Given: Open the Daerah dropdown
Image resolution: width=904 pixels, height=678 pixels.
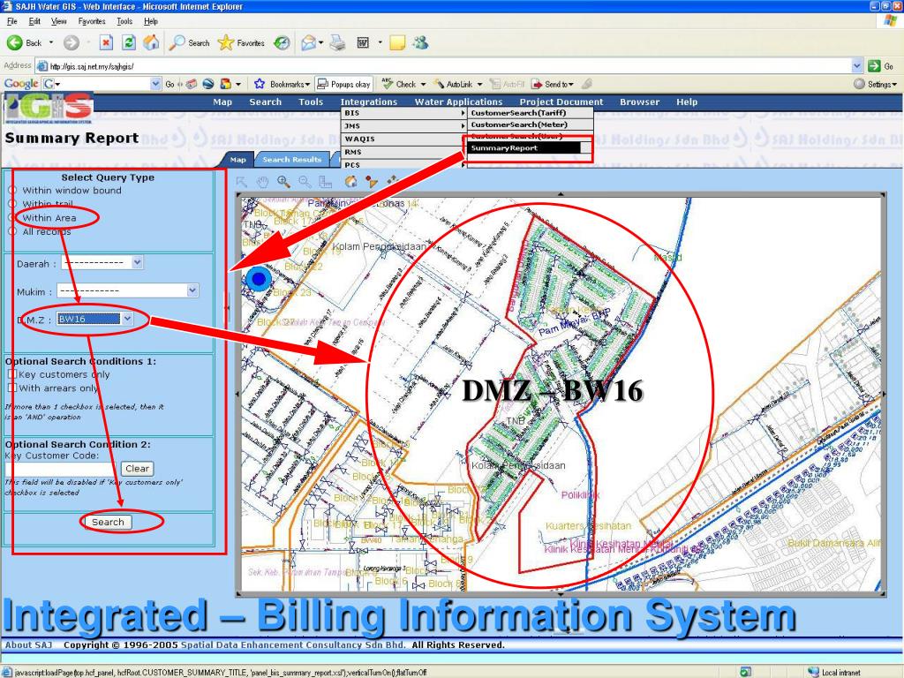Looking at the screenshot, I should 102,263.
